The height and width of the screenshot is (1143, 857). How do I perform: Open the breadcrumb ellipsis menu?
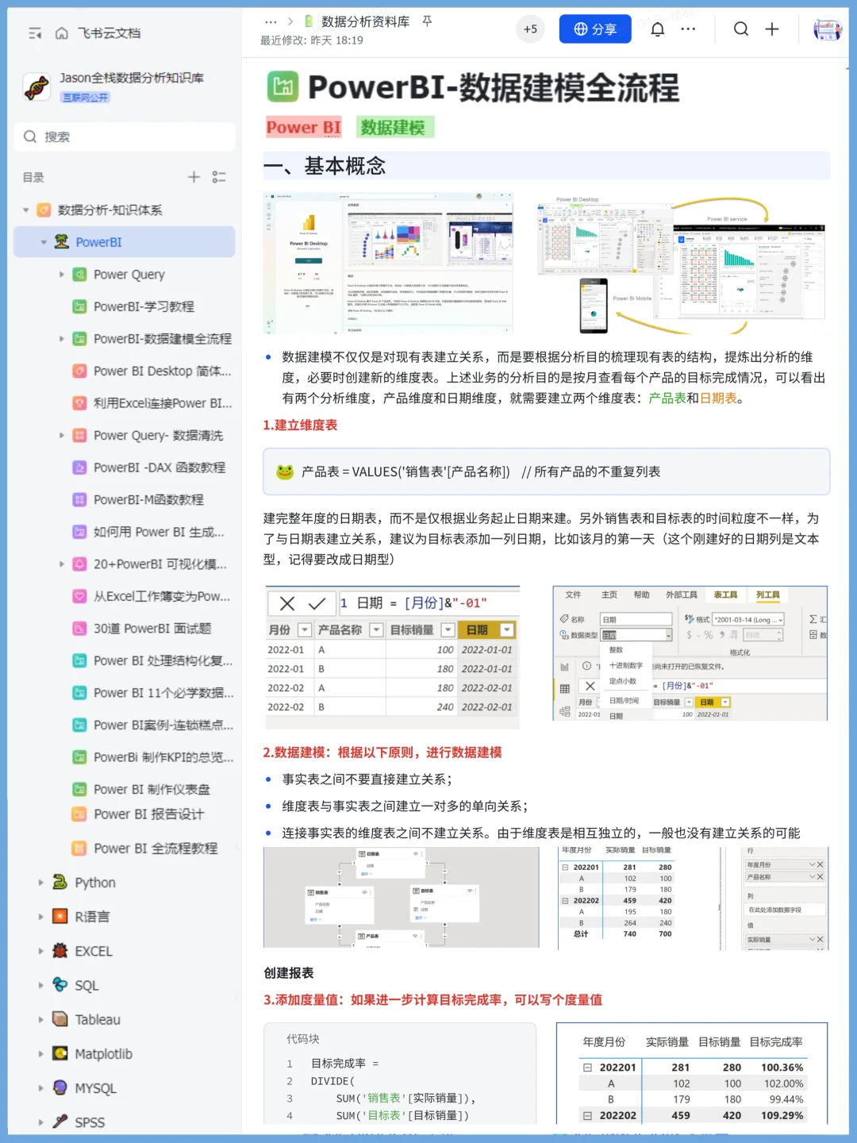[x=271, y=22]
